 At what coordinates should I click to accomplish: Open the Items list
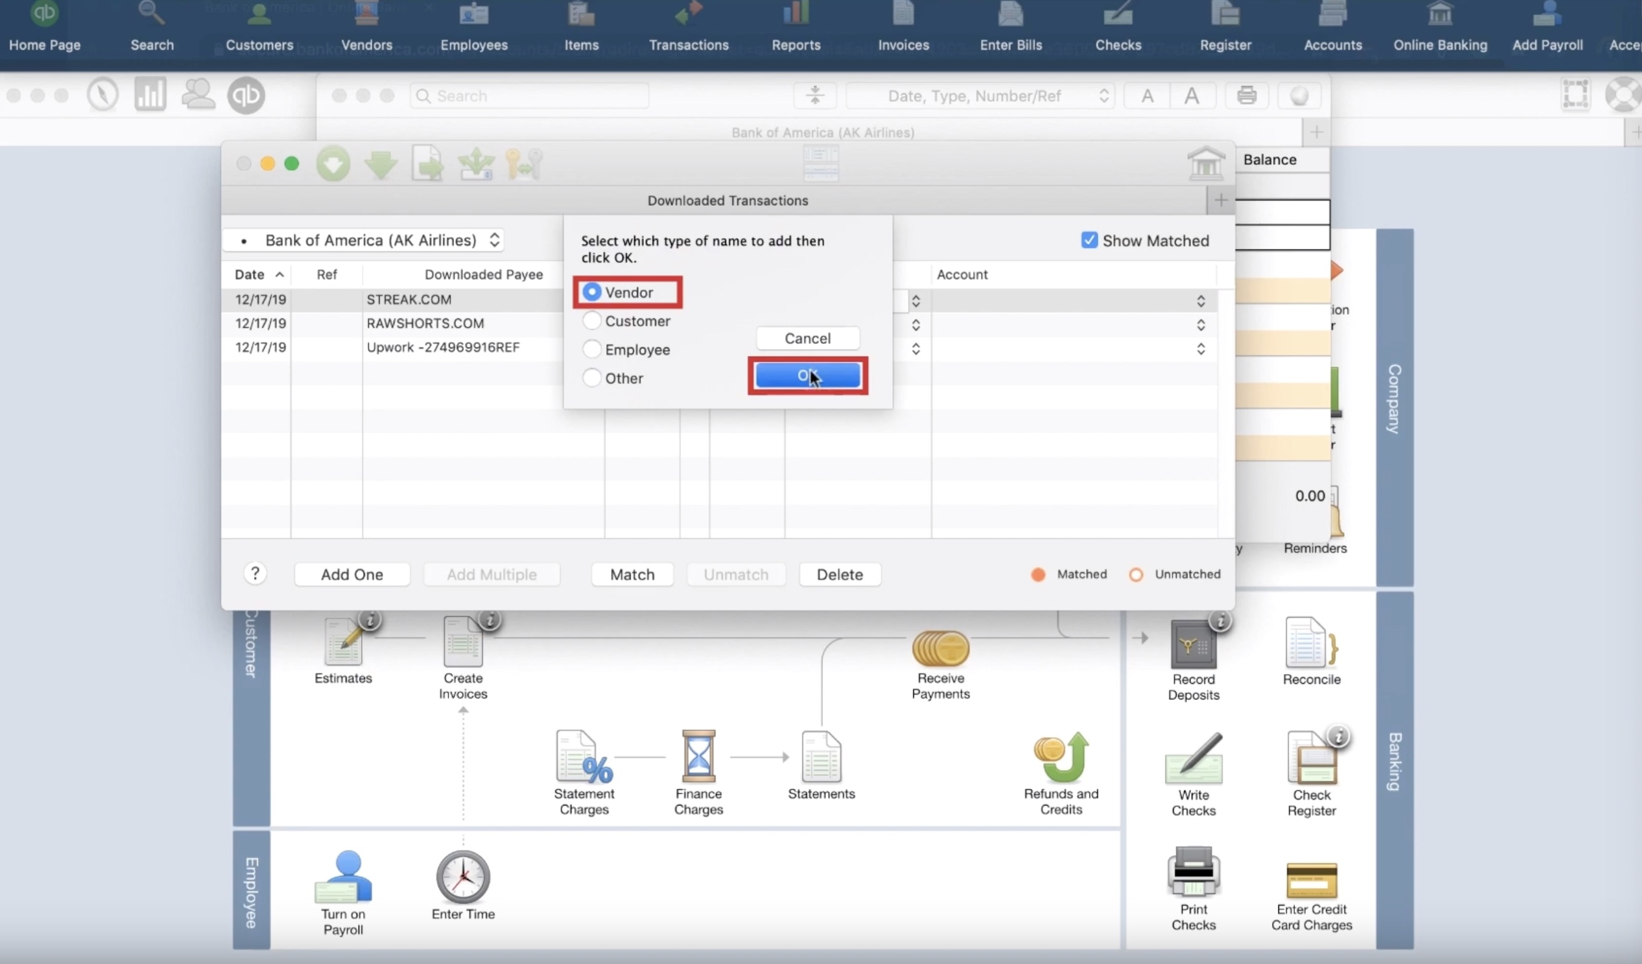[581, 28]
